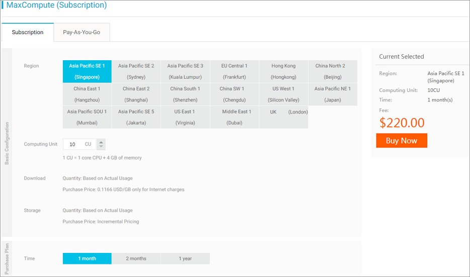The height and width of the screenshot is (277, 470).
Task: Select US West 1 (Silicon Valley) region
Action: pyautogui.click(x=283, y=94)
